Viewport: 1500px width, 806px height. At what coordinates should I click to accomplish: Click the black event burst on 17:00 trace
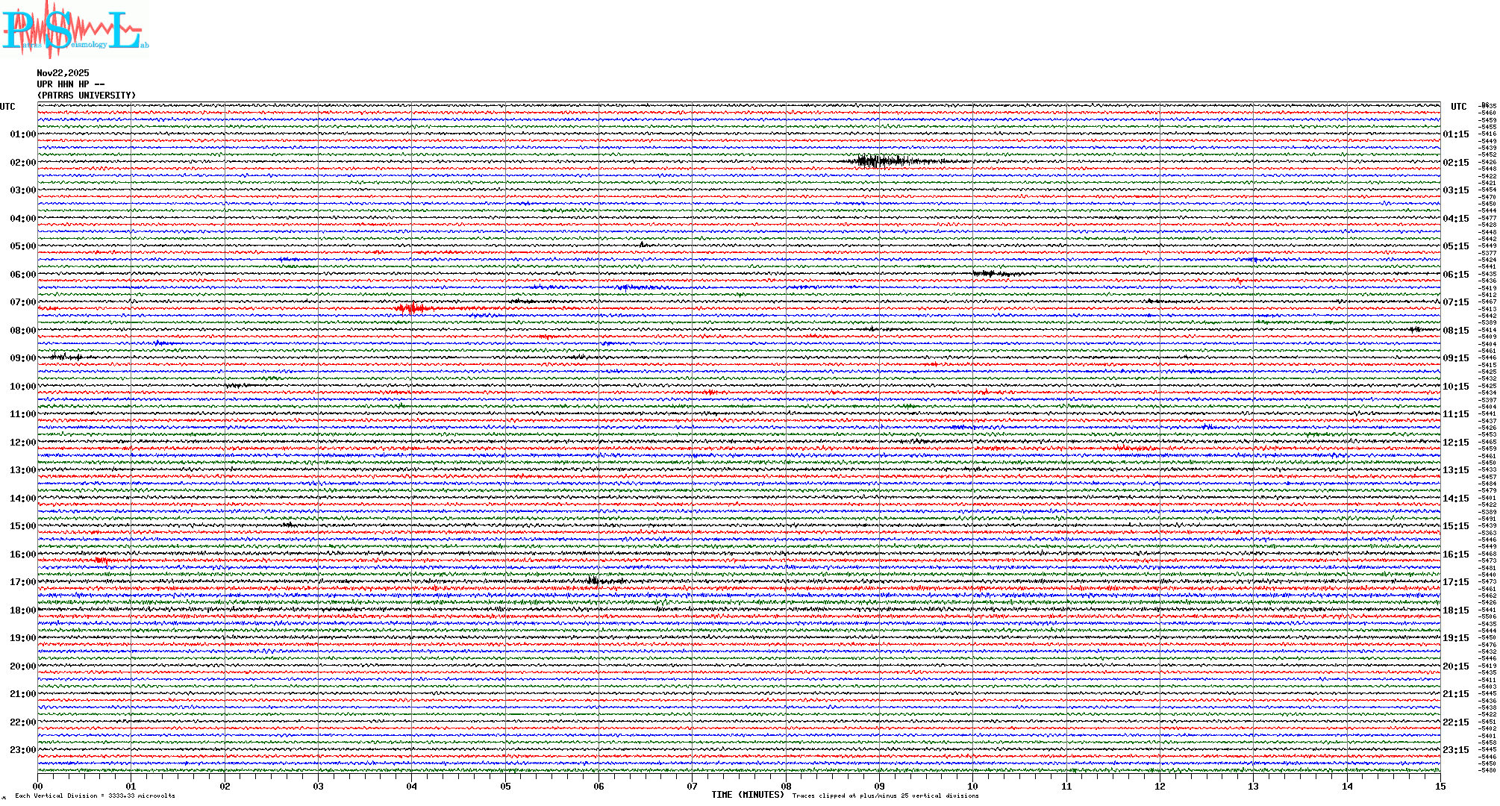coord(595,580)
